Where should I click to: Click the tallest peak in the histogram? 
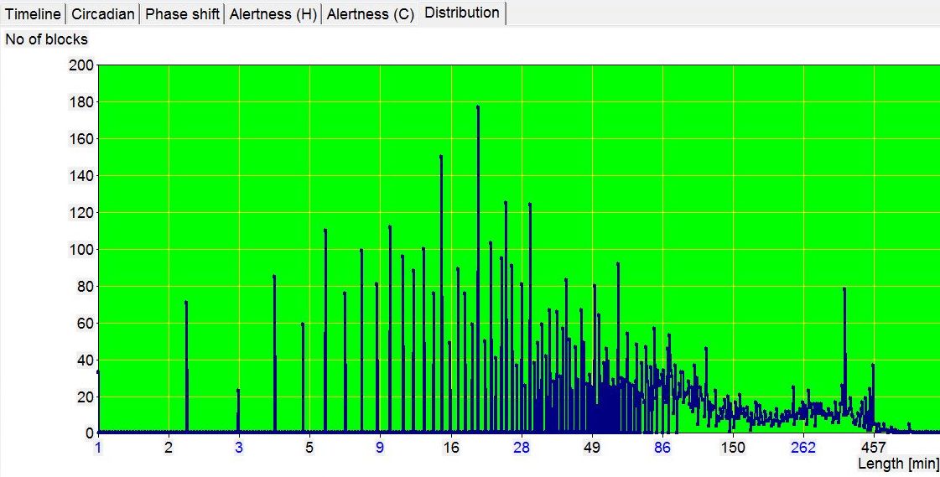[478, 107]
